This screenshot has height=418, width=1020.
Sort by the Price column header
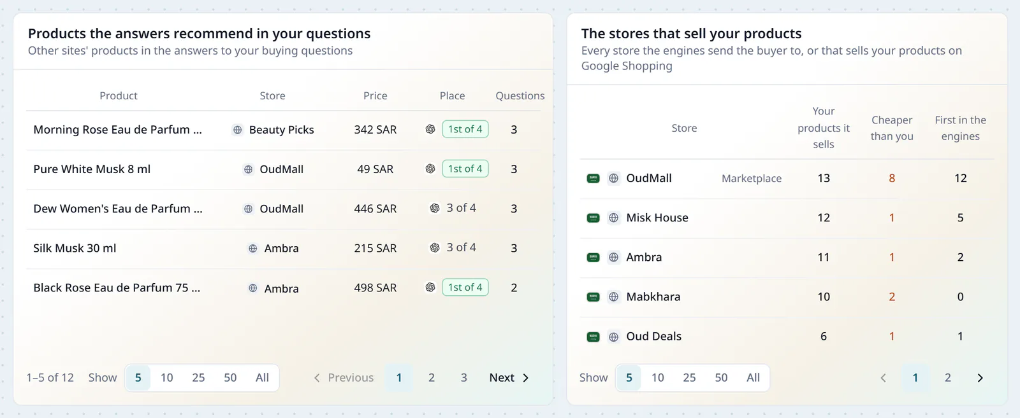point(375,96)
